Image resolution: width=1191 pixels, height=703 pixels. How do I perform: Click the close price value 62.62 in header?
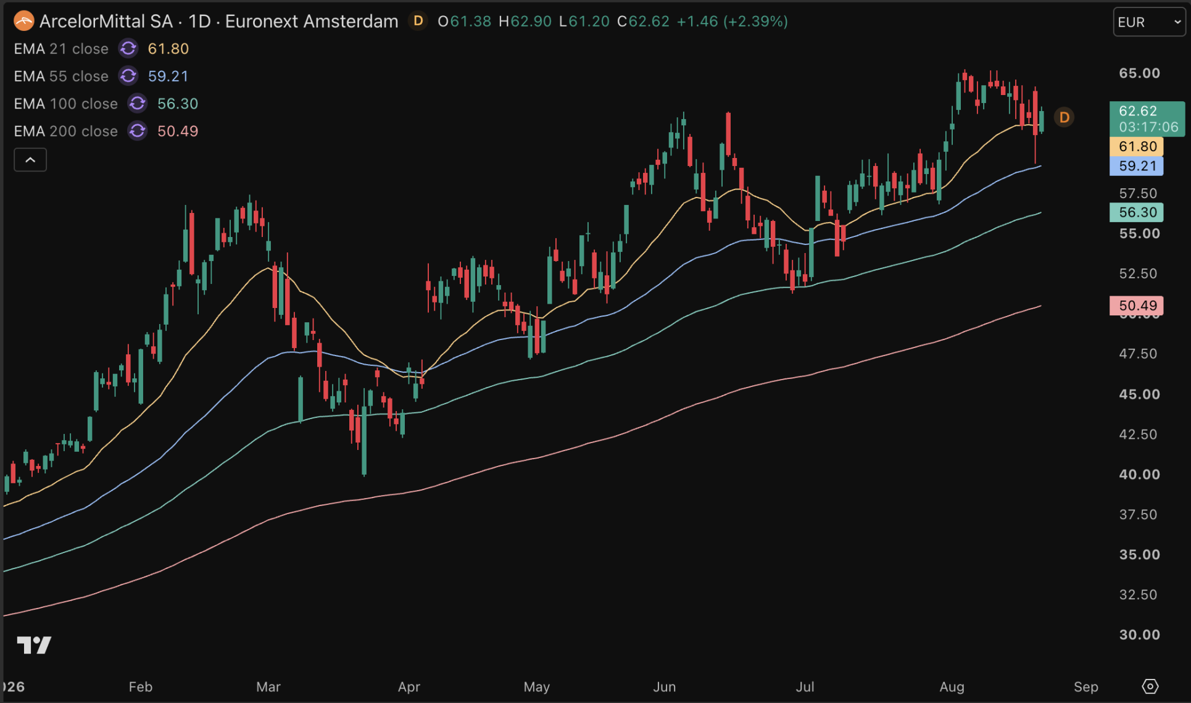(649, 22)
